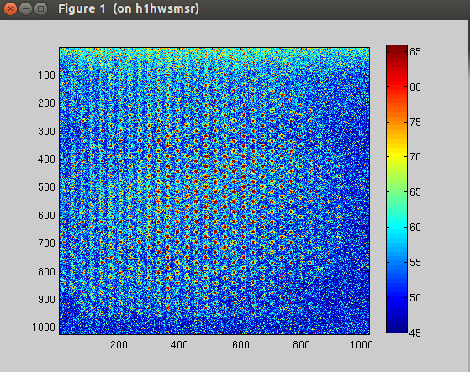Click the y-axis tick label 300

coord(47,131)
